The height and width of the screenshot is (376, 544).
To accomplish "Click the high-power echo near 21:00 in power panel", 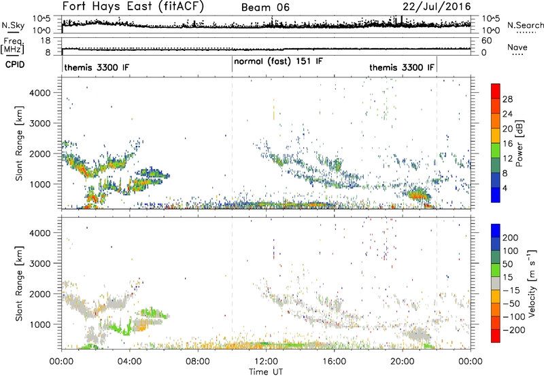I will pos(418,195).
